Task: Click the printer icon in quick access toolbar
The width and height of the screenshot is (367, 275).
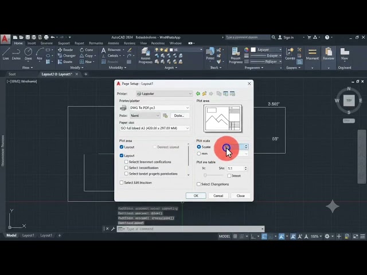Action: tap(46, 37)
